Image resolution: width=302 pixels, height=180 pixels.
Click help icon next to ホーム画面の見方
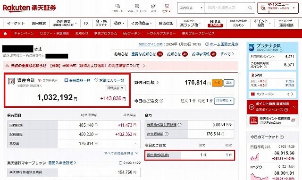pyautogui.click(x=207, y=44)
